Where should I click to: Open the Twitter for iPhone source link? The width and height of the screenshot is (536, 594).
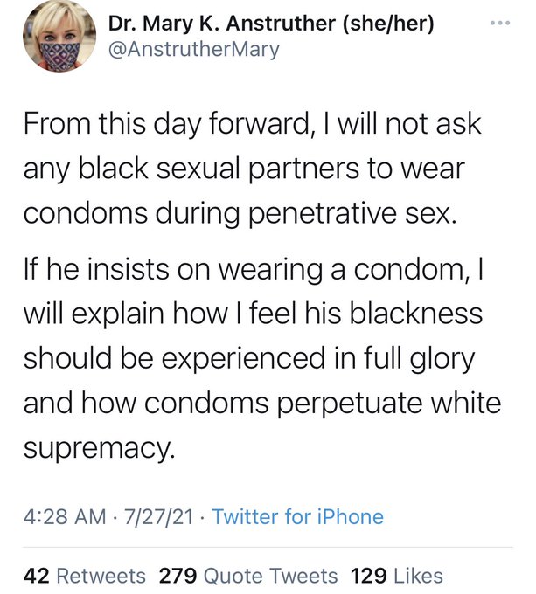coord(298,517)
